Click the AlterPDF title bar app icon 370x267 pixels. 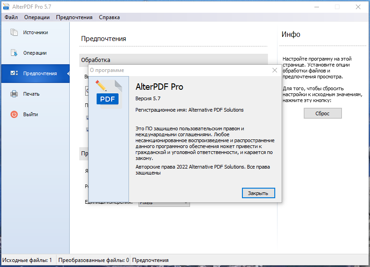click(6, 6)
